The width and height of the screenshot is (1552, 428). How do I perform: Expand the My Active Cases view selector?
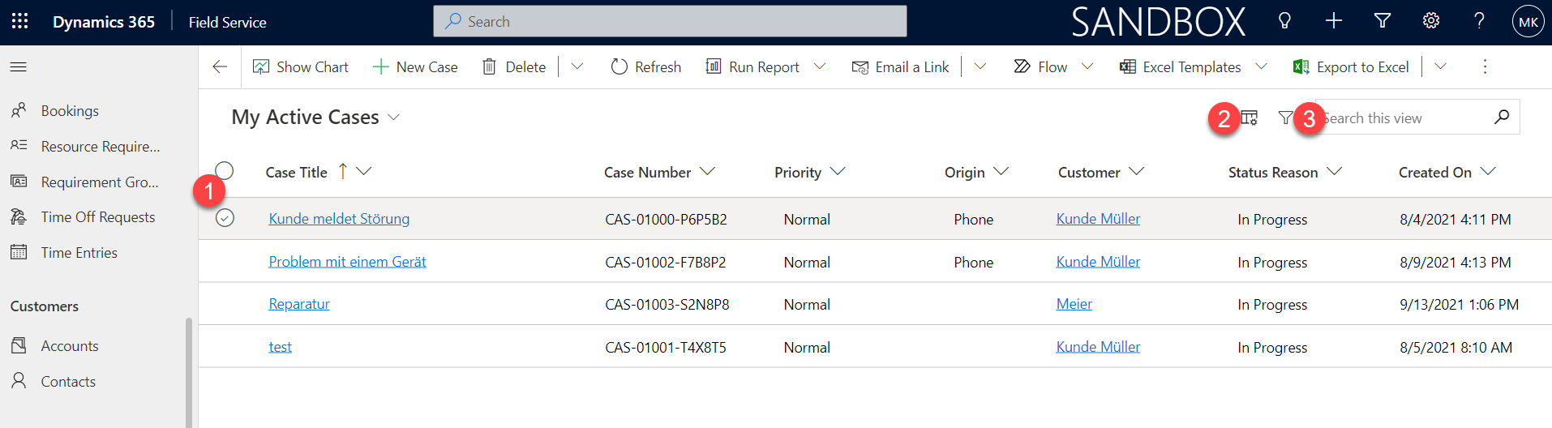394,118
